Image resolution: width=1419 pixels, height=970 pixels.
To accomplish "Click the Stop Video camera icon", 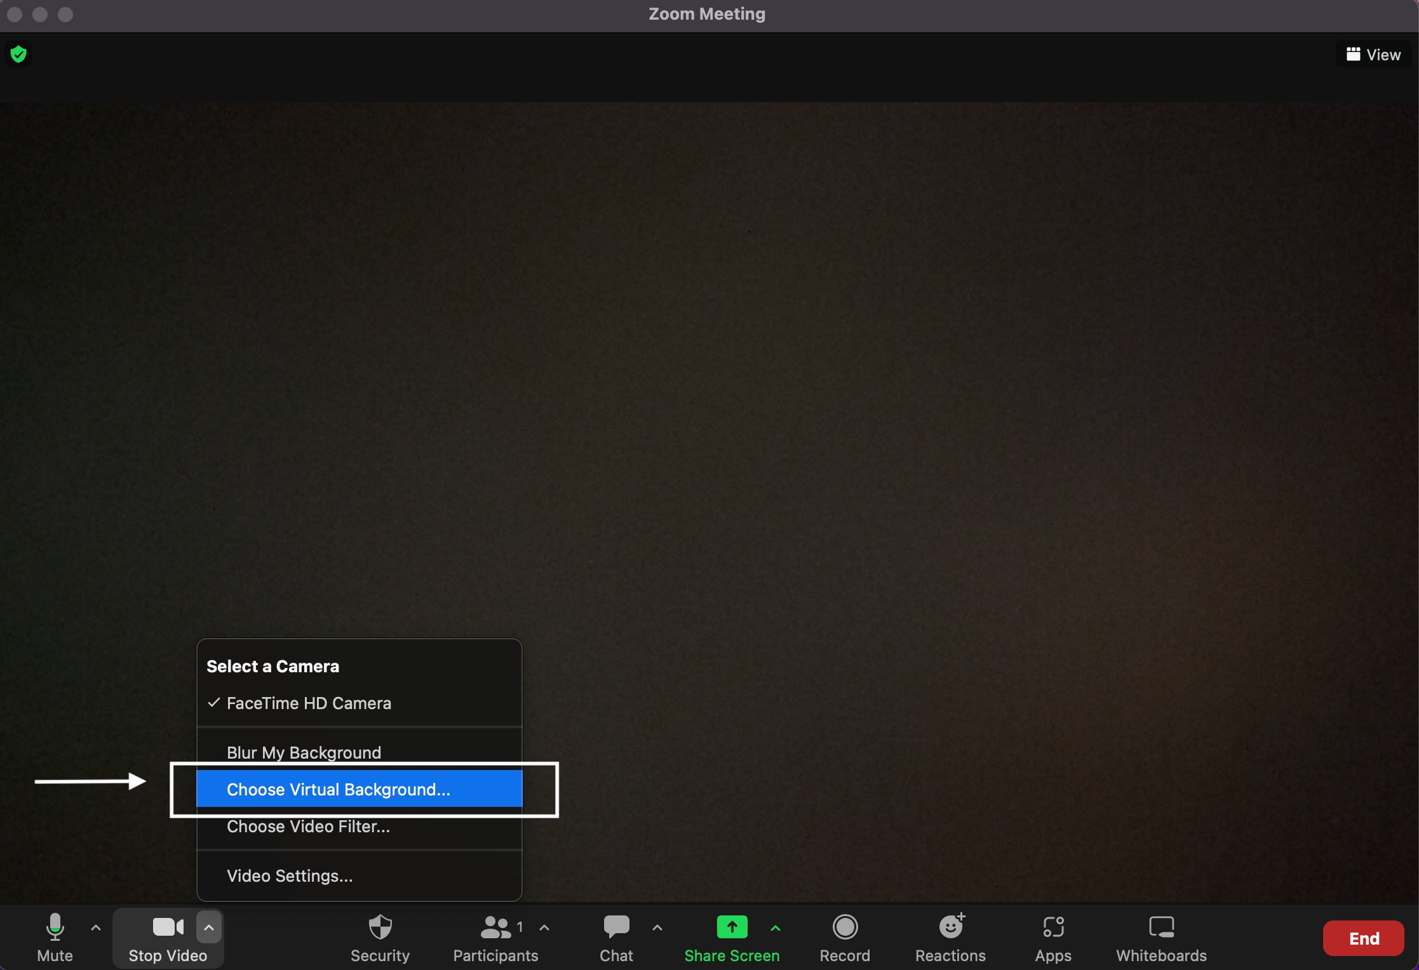I will pyautogui.click(x=167, y=928).
